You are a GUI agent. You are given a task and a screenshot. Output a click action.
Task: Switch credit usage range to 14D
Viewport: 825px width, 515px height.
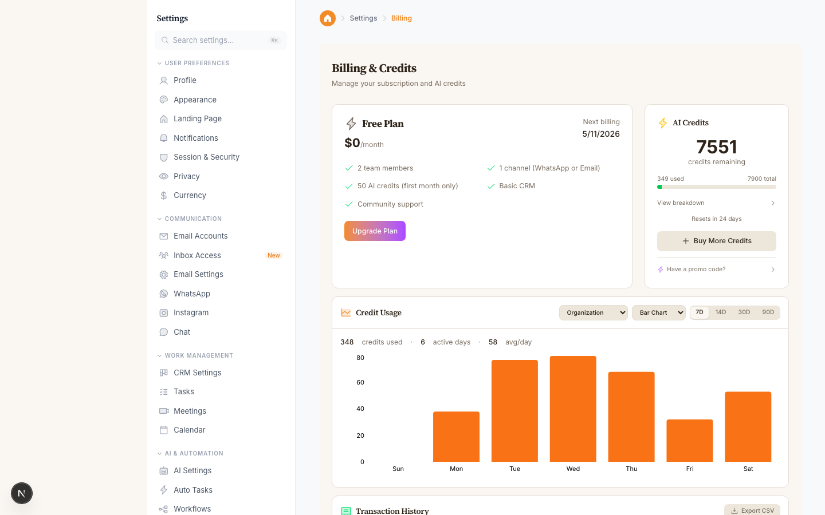(x=721, y=312)
